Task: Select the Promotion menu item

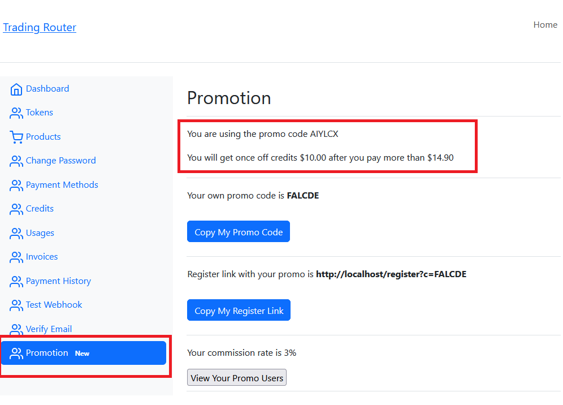Action: point(83,353)
